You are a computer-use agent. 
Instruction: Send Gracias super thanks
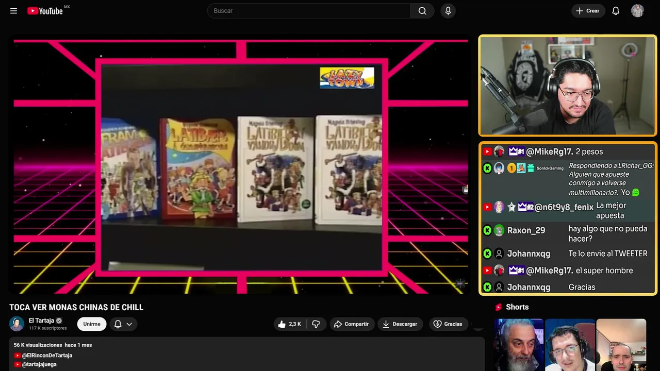tap(448, 324)
